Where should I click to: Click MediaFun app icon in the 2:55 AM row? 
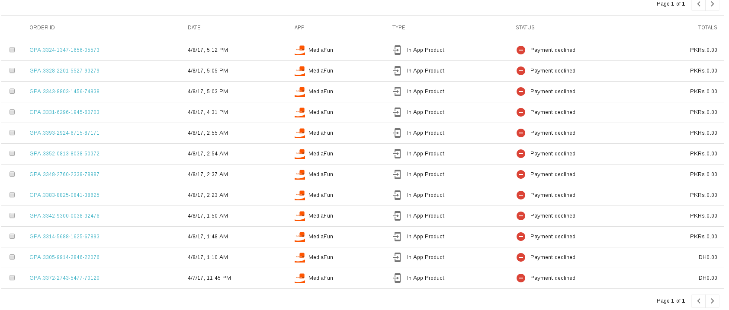click(300, 133)
